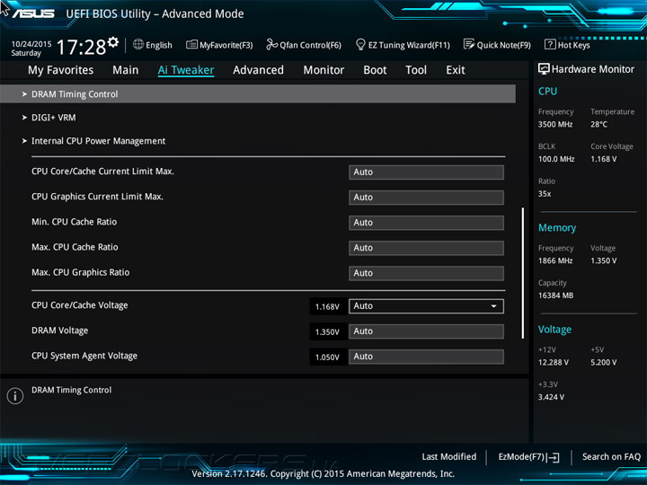Click the Hot Keys label

tap(574, 45)
